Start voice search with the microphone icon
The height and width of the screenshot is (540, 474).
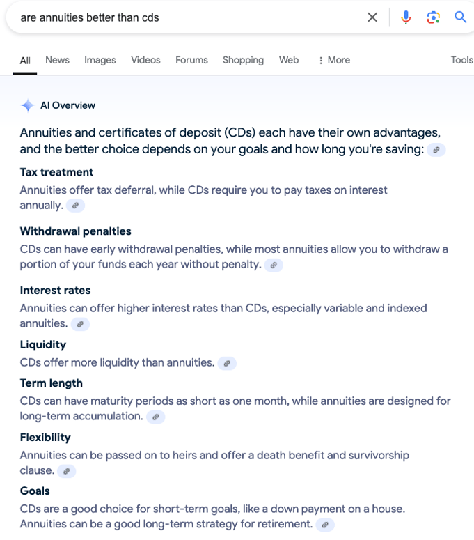click(406, 17)
